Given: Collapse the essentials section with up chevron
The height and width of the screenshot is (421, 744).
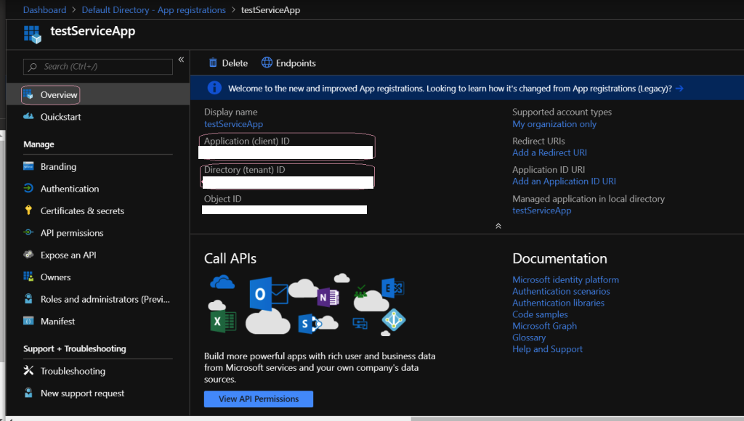Looking at the screenshot, I should pyautogui.click(x=498, y=226).
